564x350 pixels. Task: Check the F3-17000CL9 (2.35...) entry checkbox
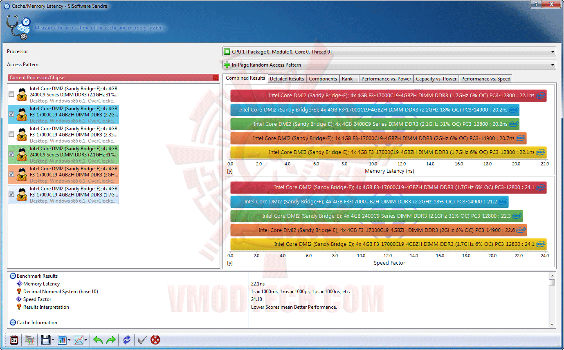tap(11, 134)
